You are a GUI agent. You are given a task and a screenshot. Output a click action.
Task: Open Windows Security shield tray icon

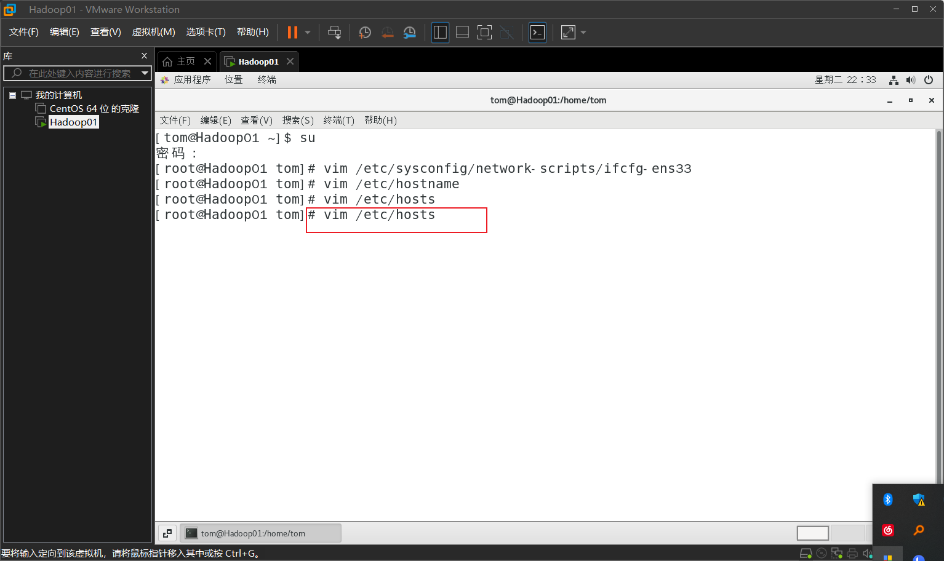coord(919,499)
